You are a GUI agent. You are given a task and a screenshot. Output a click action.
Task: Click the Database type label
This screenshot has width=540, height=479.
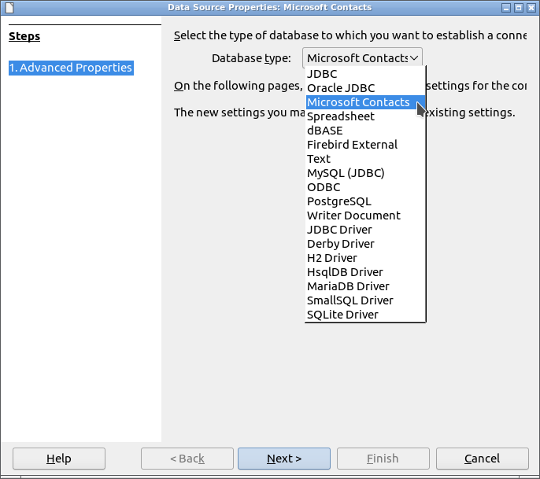click(251, 58)
